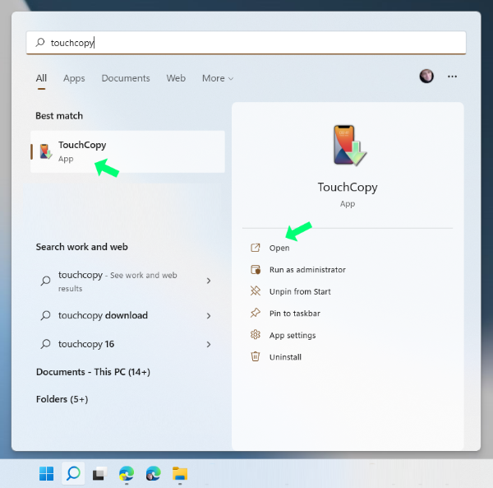The image size is (493, 488).
Task: Click the large TouchCopy icon in details pane
Action: [x=350, y=146]
